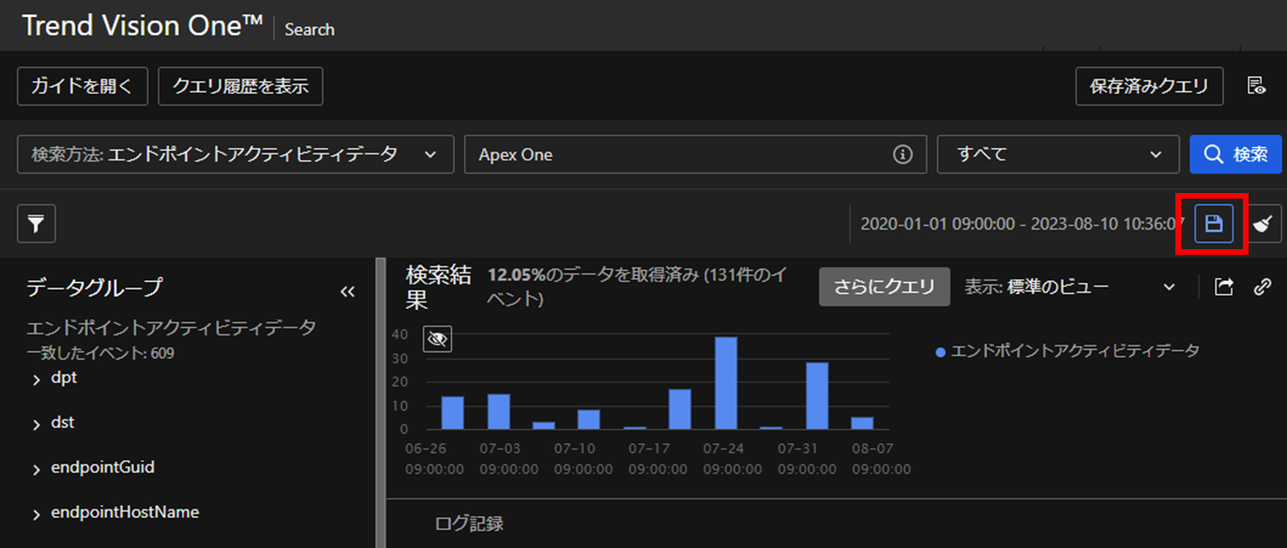The image size is (1287, 548).
Task: Click the さらにクエリ button
Action: pos(885,287)
